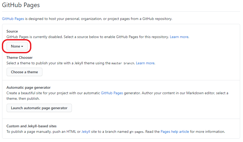Click the 'master branch' code text
The image size is (243, 142).
pyautogui.click(x=123, y=63)
